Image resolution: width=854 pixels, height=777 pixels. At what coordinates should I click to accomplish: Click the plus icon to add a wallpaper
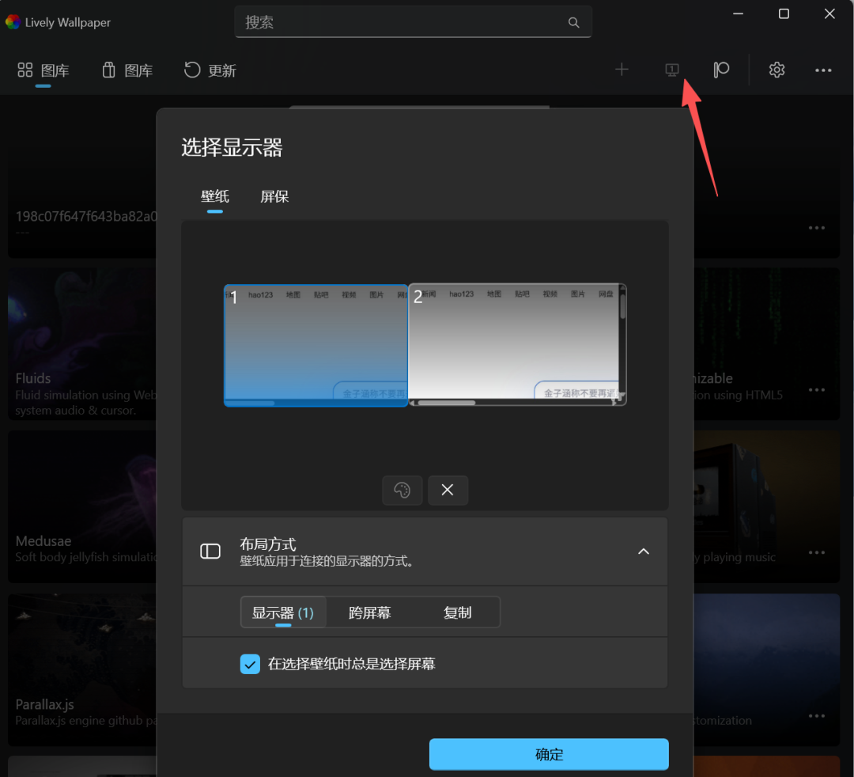(x=622, y=70)
